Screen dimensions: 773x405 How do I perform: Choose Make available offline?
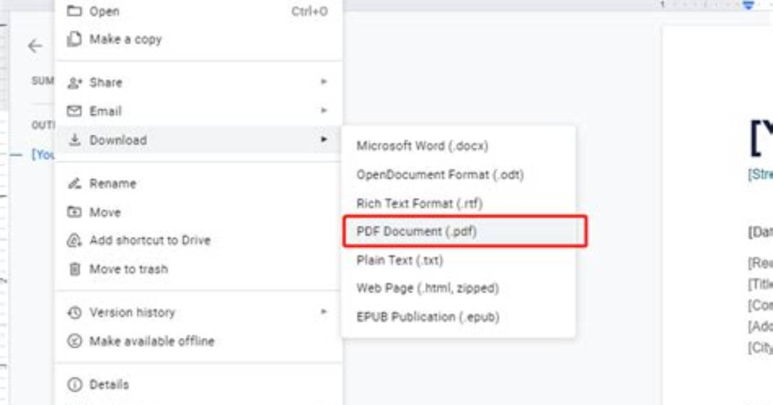click(x=198, y=341)
